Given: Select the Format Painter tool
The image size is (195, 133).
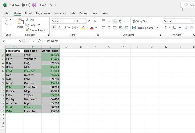Looking at the screenshot, I should click(36, 30).
